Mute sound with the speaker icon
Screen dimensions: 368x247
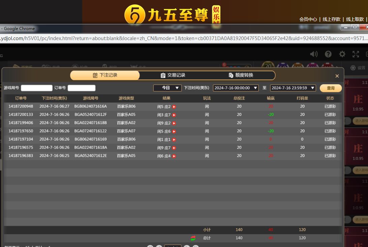point(314,54)
